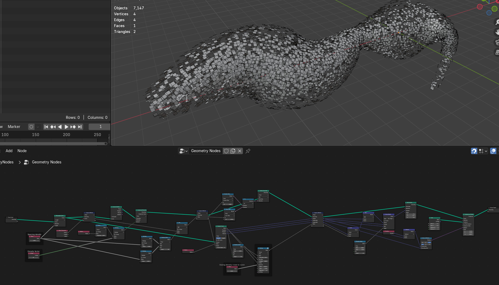Image resolution: width=499 pixels, height=285 pixels.
Task: Jump to the last frame in timeline
Action: [80, 127]
